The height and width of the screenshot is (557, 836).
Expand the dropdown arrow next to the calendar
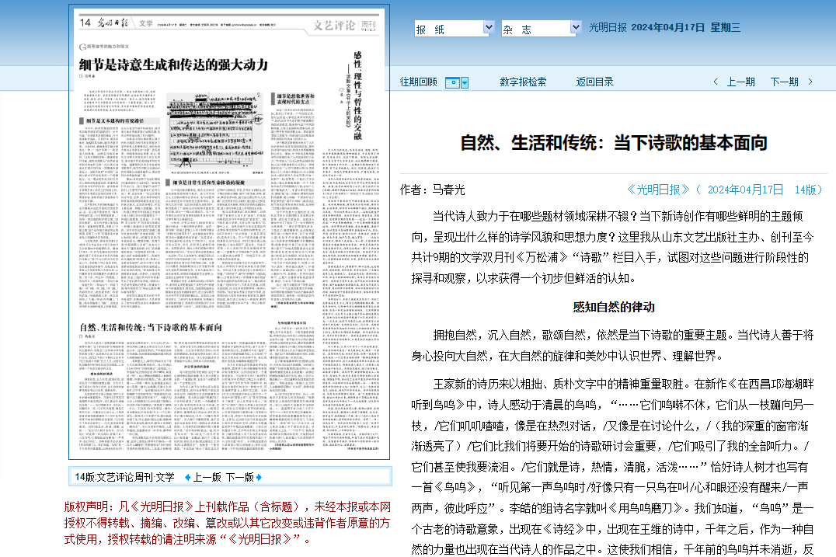[465, 82]
